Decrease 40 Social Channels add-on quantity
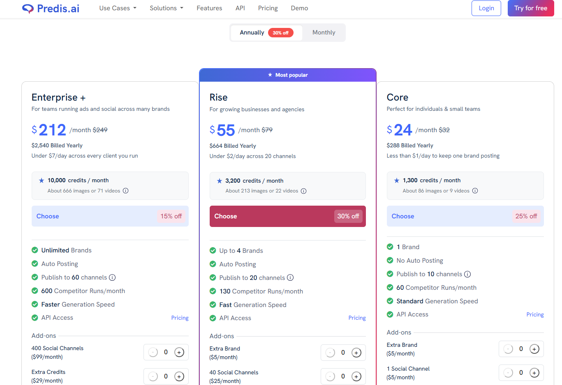Screen dimensions: 562x385 (330, 376)
